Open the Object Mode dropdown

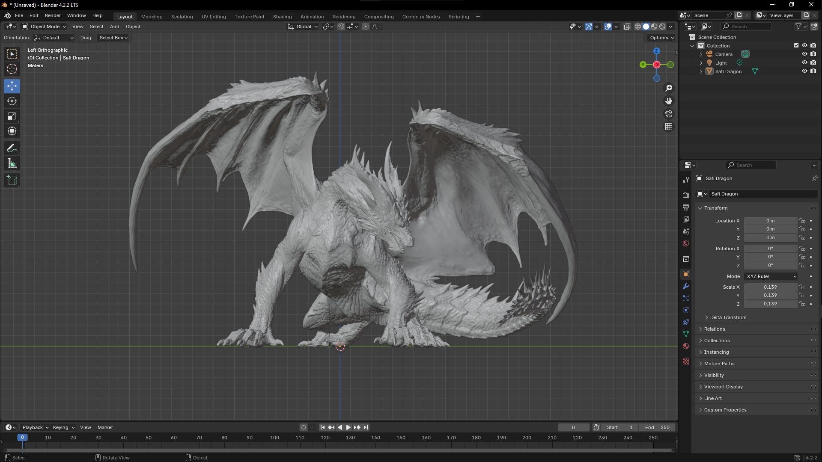pyautogui.click(x=44, y=27)
